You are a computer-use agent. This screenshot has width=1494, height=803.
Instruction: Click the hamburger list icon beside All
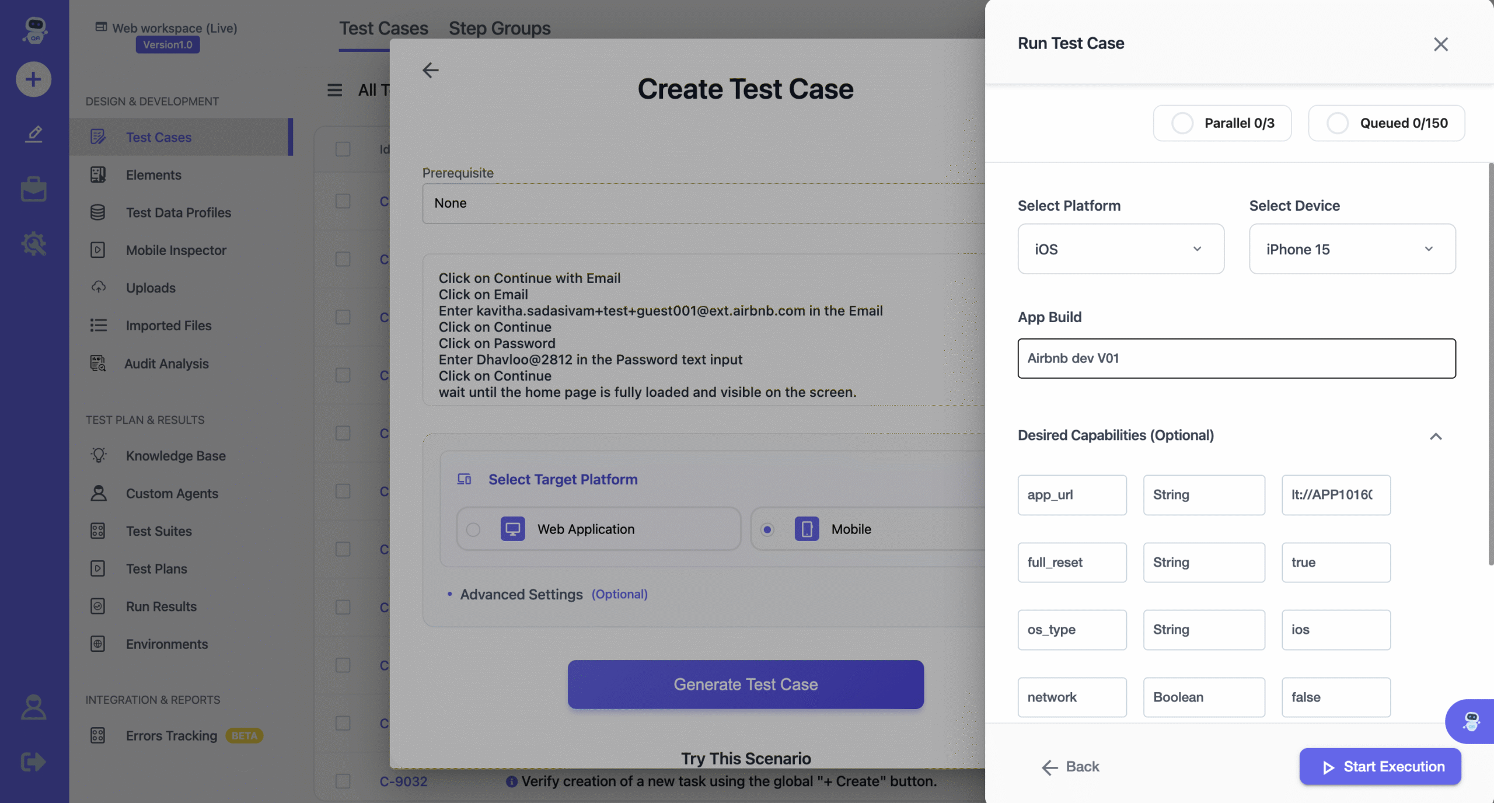334,90
